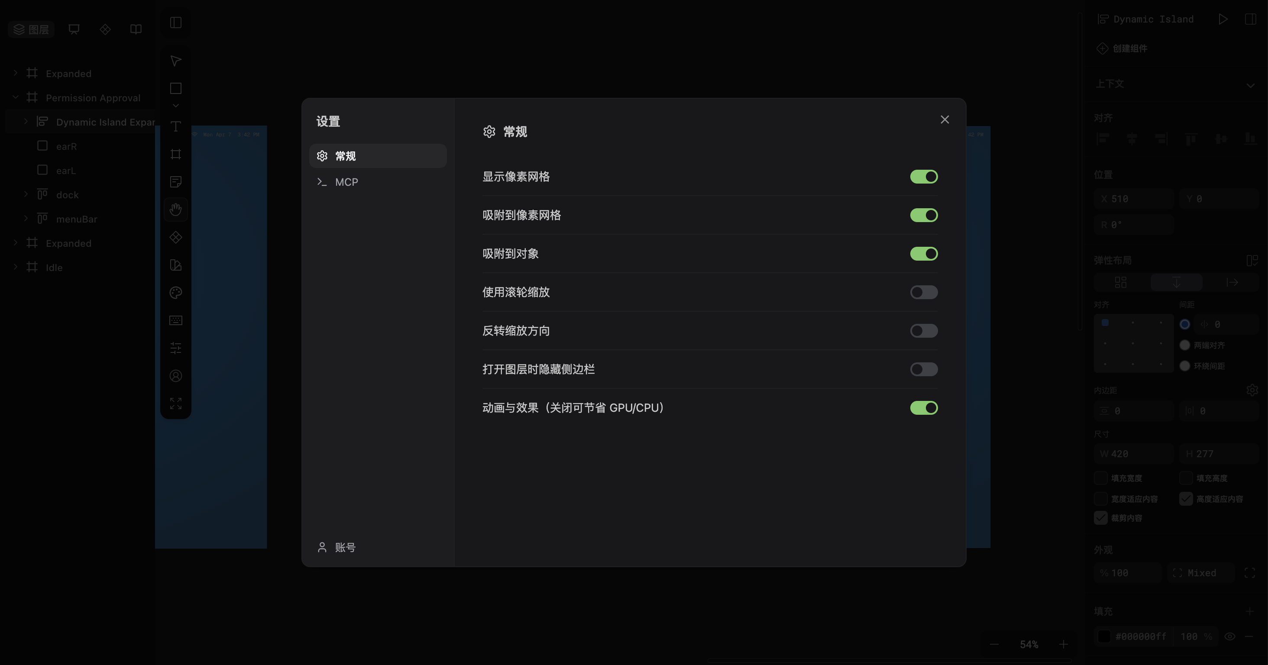Switch to 图层 layers tab
The width and height of the screenshot is (1268, 665).
pyautogui.click(x=31, y=29)
